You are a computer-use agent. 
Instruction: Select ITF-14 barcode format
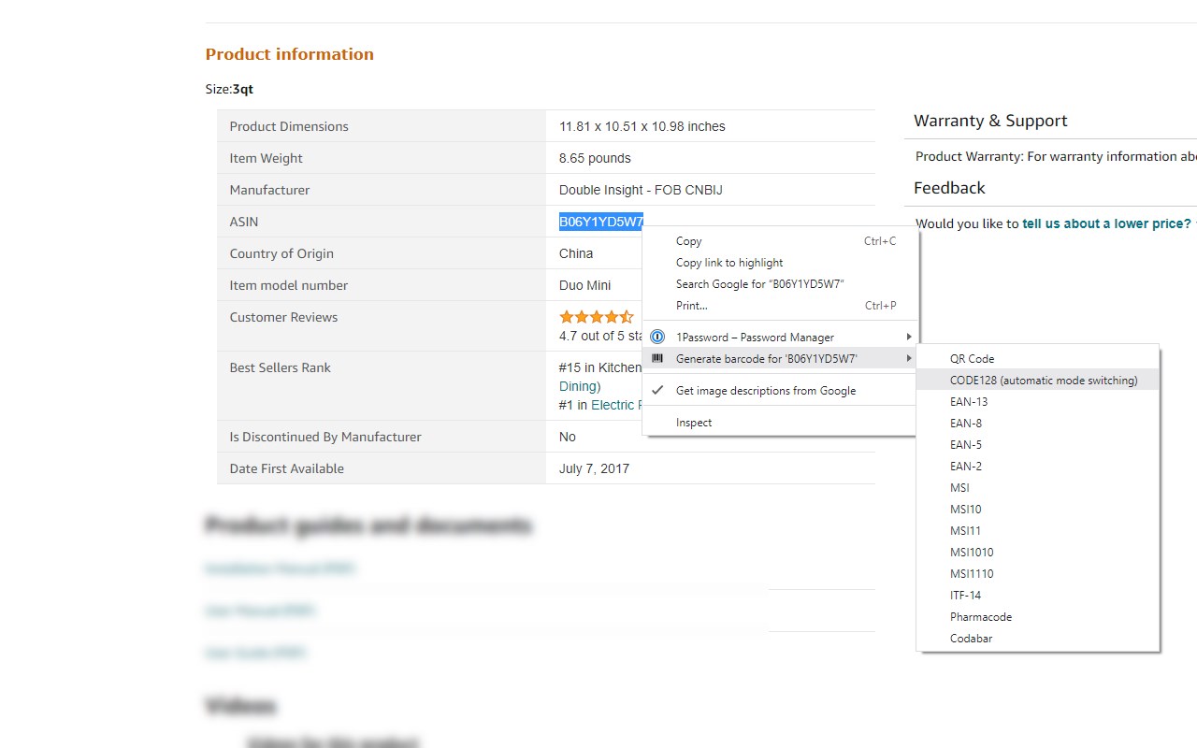(x=965, y=596)
